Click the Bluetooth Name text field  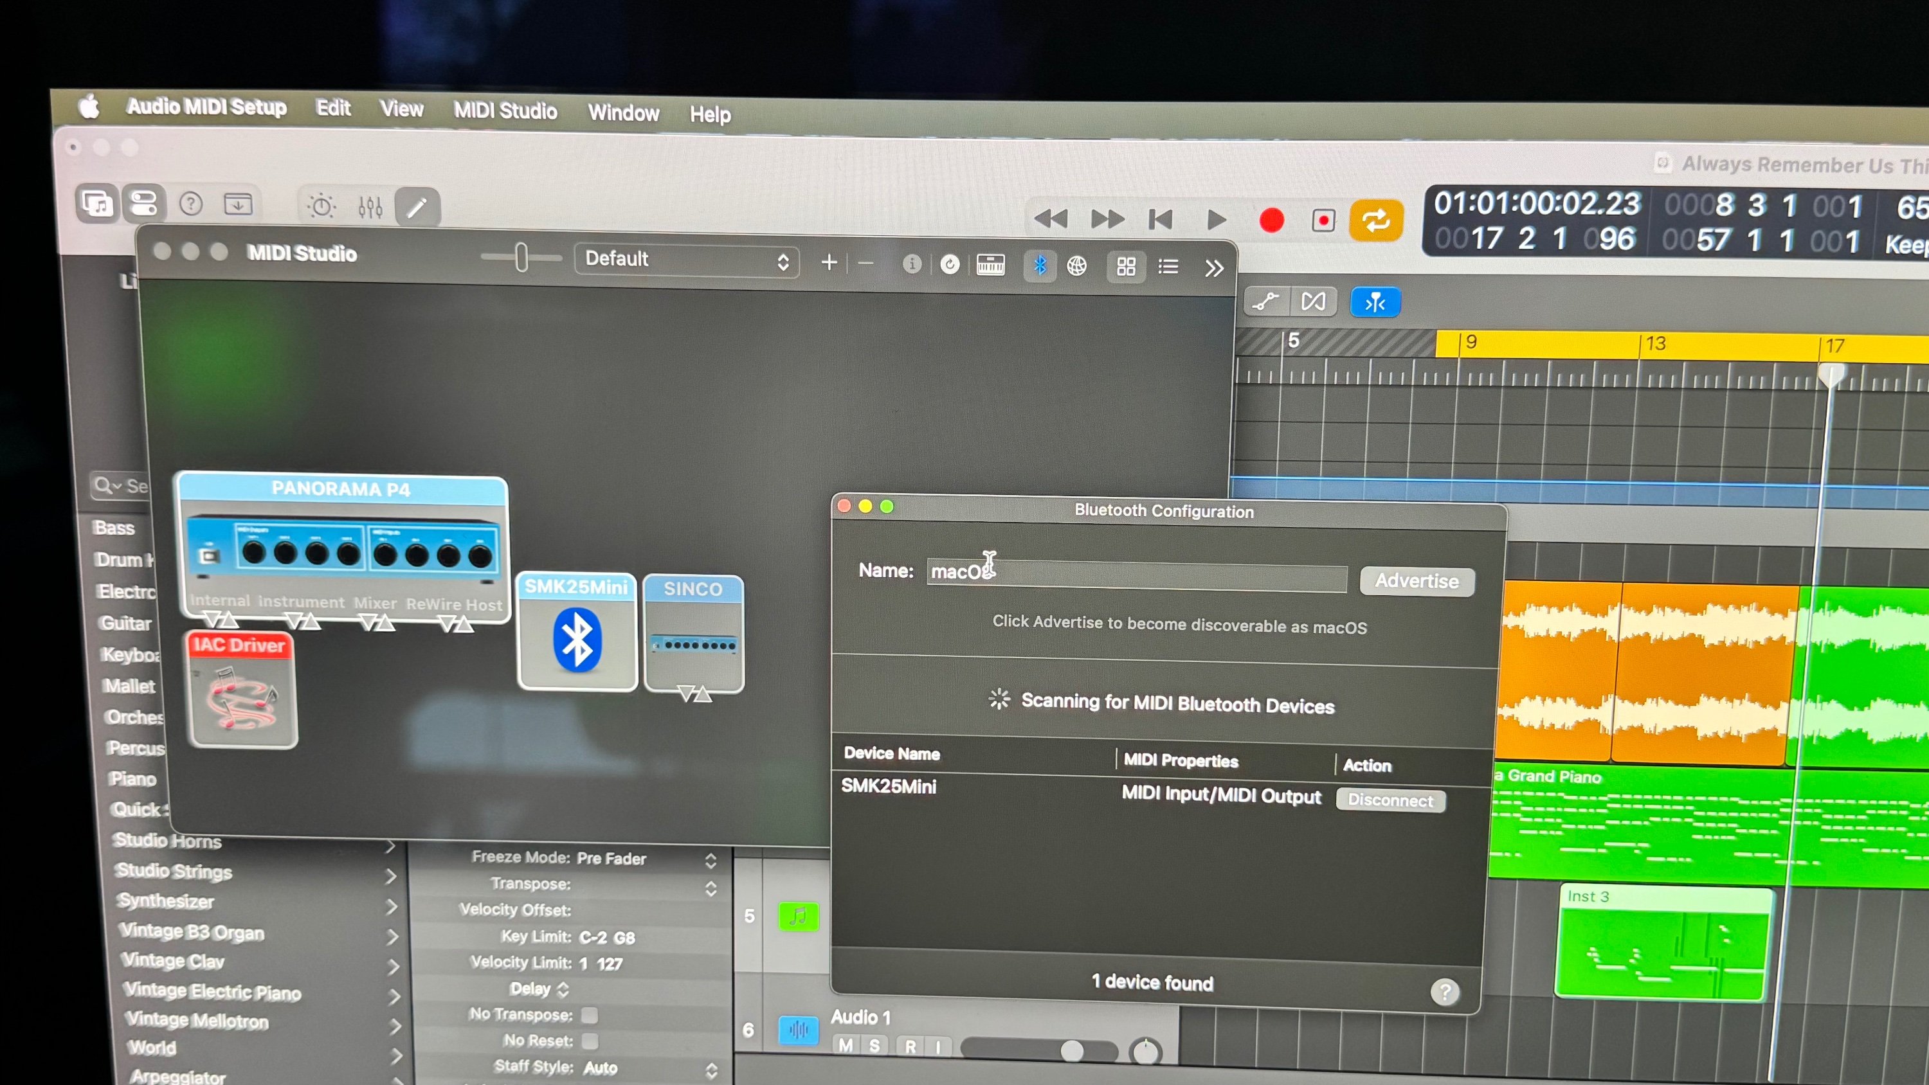pos(1136,575)
